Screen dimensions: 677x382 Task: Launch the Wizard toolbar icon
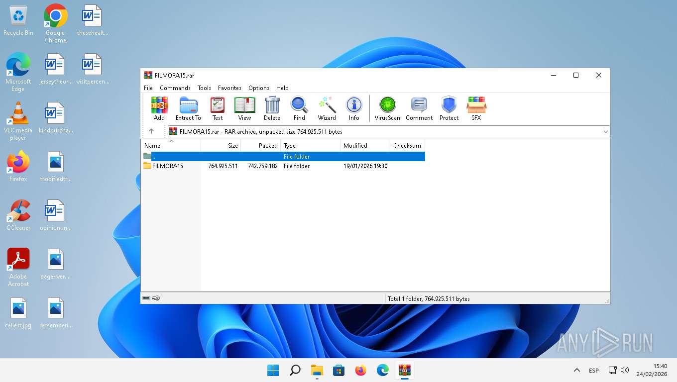(x=327, y=108)
